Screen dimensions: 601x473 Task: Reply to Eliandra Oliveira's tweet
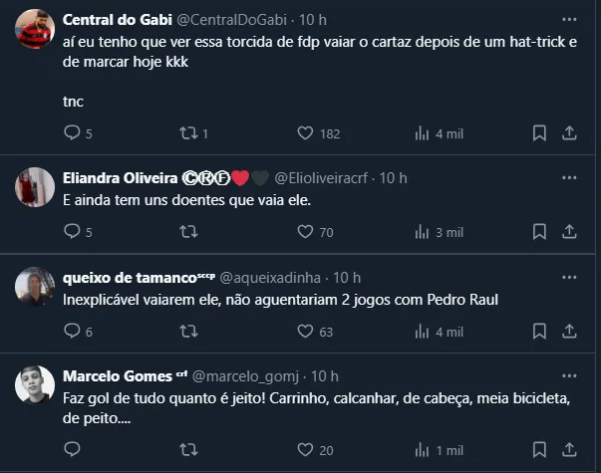tap(72, 232)
